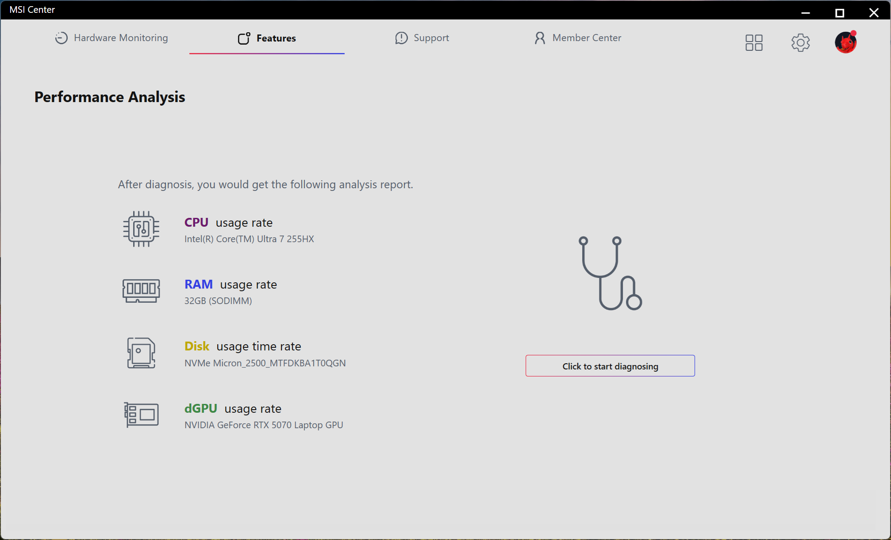Click the Disk drive icon
Viewport: 891px width, 540px height.
coord(141,353)
